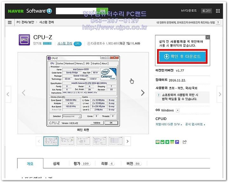The height and width of the screenshot is (183, 229).
Task: Click the 메인 화면 screenshot caption
Action: [x=83, y=130]
